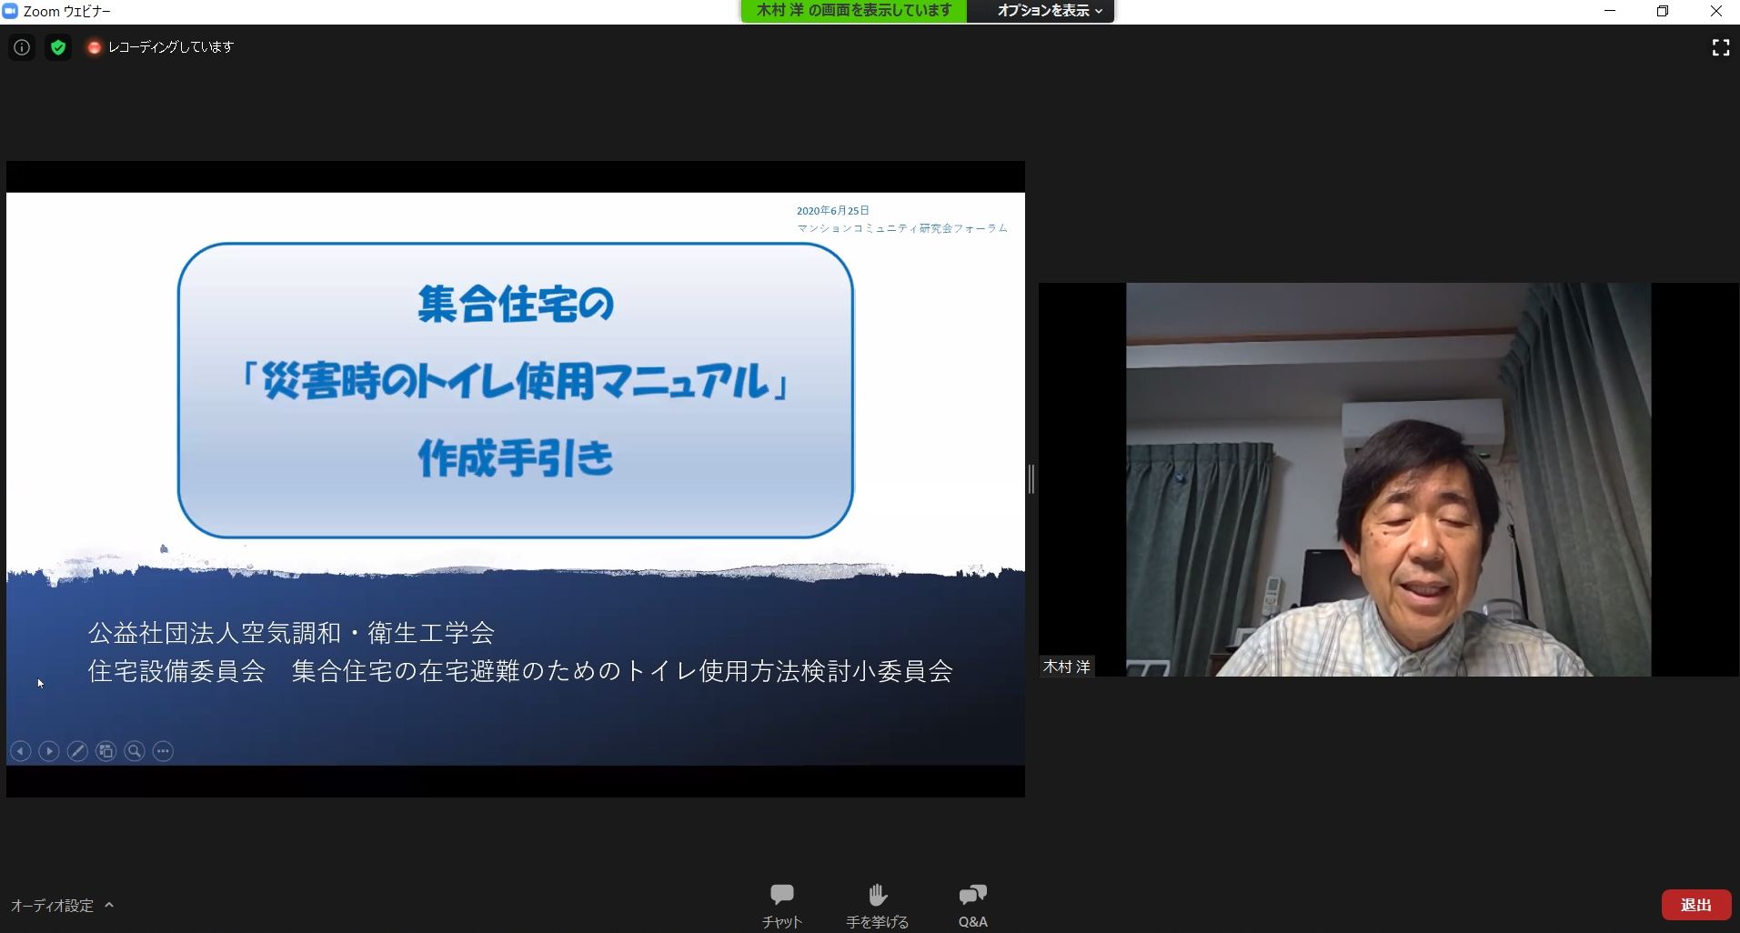Image resolution: width=1740 pixels, height=933 pixels.
Task: Open the see all slides icon
Action: [x=106, y=751]
